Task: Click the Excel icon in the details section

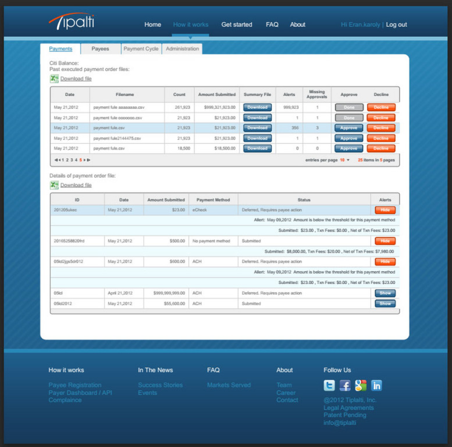Action: (54, 185)
